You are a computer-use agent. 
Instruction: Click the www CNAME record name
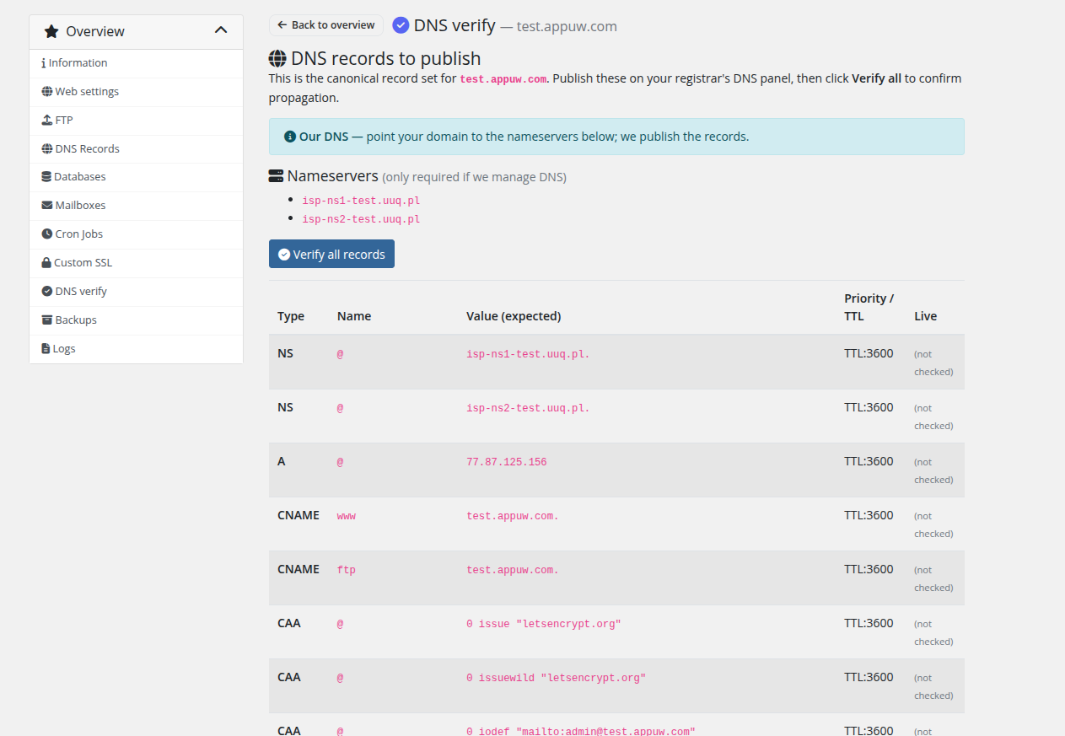coord(347,516)
